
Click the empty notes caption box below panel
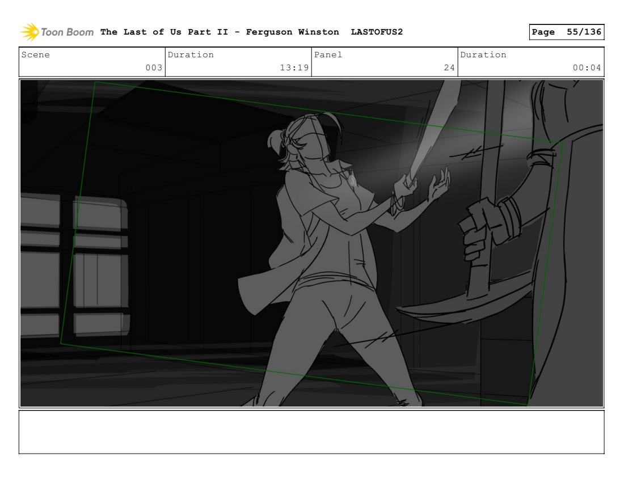point(311,432)
